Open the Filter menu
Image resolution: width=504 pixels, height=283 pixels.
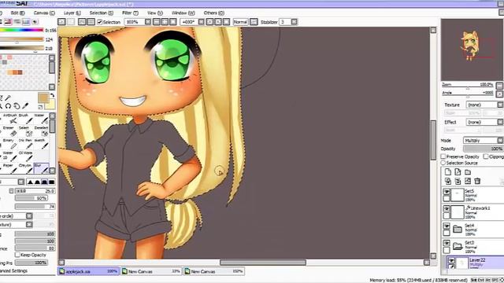130,13
